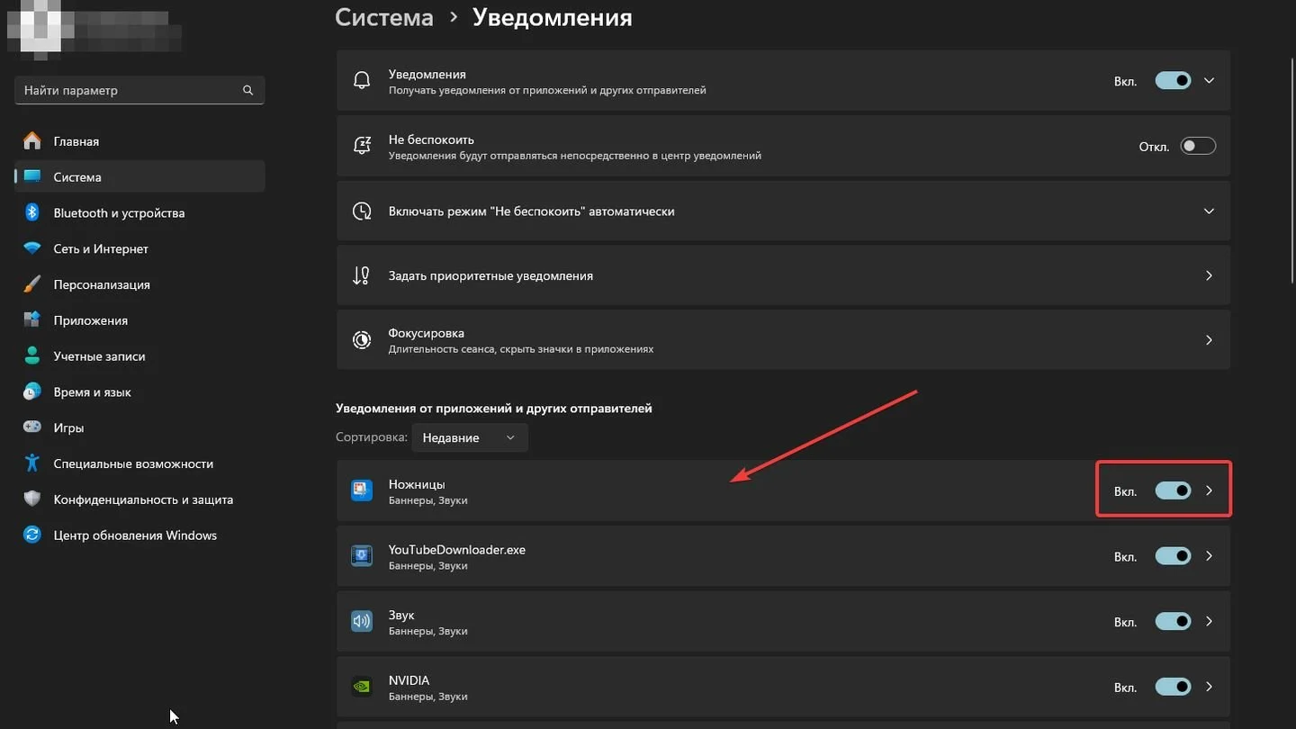This screenshot has width=1296, height=729.
Task: Click the Найти параметр search field
Action: (139, 90)
